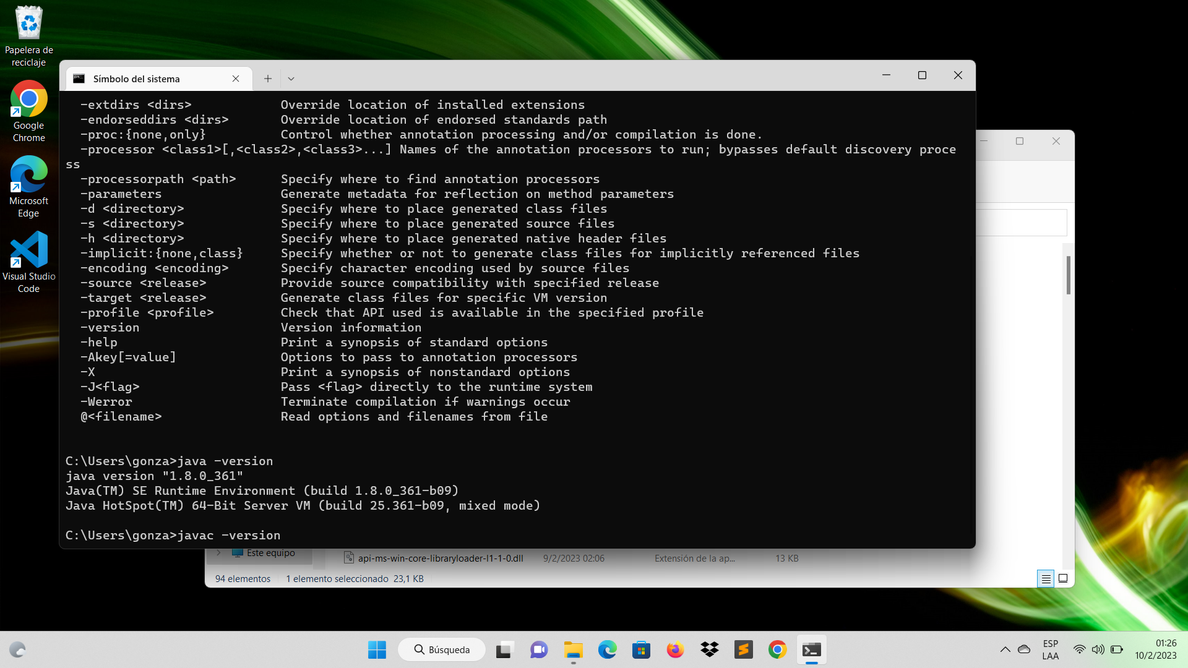Image resolution: width=1188 pixels, height=668 pixels.
Task: Click the Google Chrome icon in dock
Action: [x=776, y=649]
